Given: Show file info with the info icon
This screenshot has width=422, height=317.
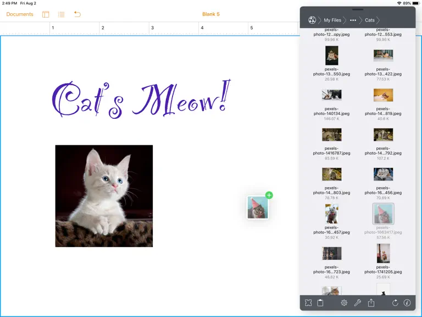Looking at the screenshot, I should 407,303.
